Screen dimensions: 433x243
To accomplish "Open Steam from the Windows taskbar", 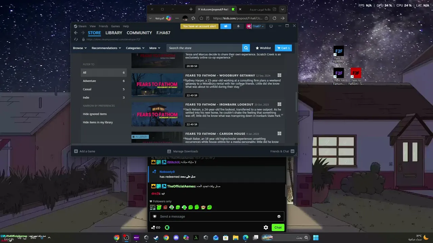I will [156, 238].
